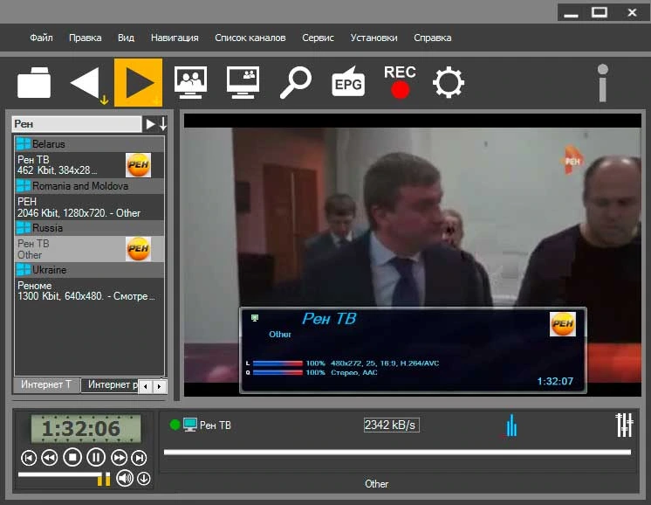
Task: Open Сервис menu
Action: 318,38
